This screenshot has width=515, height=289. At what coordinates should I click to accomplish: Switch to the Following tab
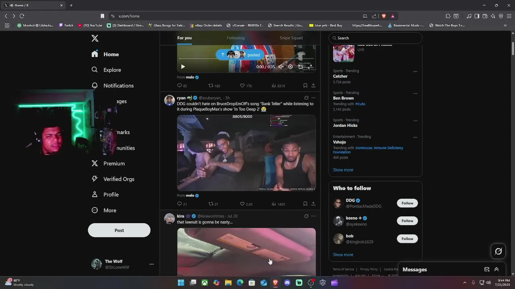(236, 38)
